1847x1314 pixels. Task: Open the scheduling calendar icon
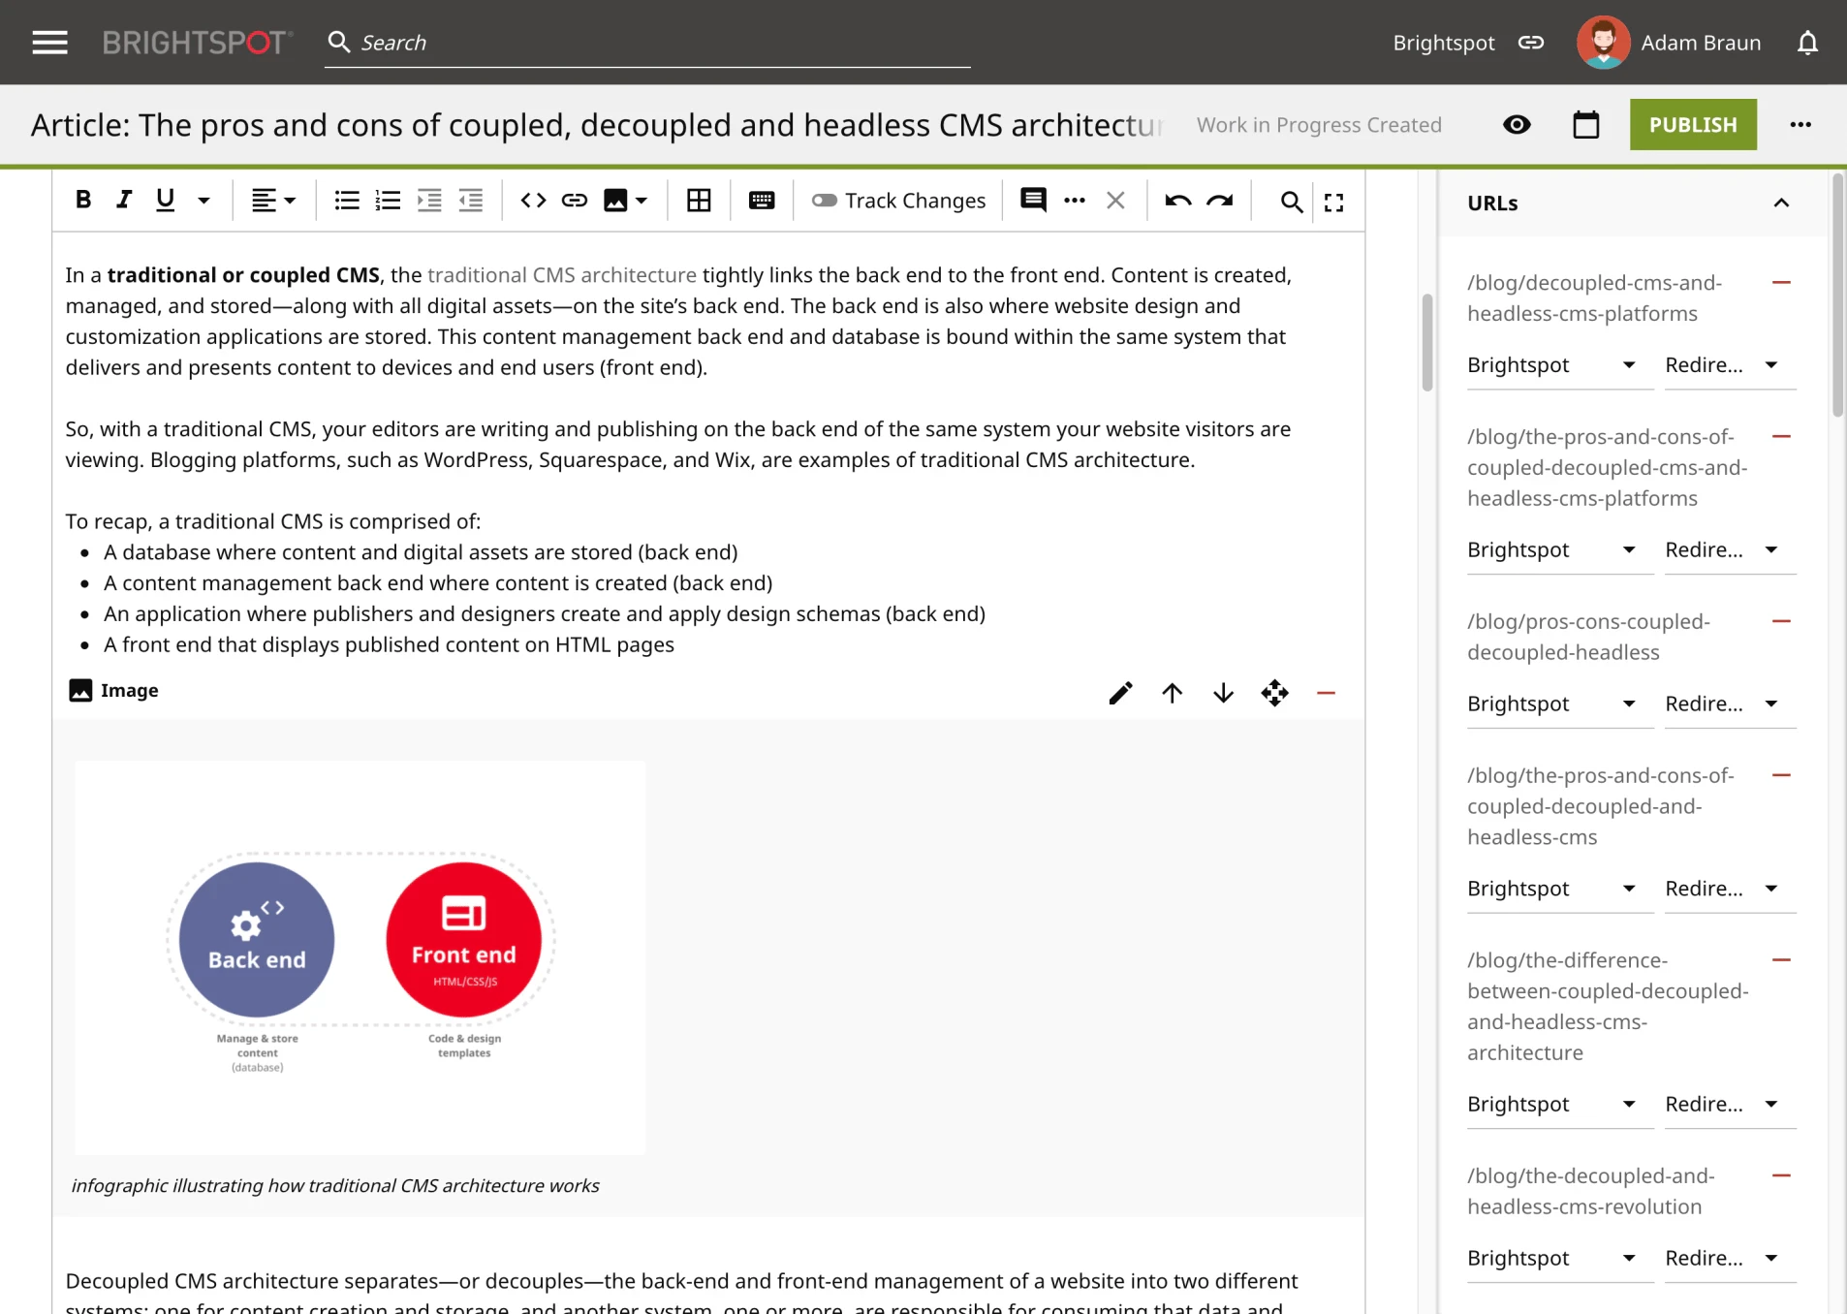pyautogui.click(x=1585, y=124)
